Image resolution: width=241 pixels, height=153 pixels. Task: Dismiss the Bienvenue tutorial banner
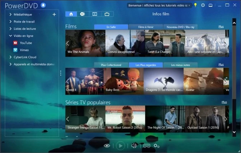point(189,5)
